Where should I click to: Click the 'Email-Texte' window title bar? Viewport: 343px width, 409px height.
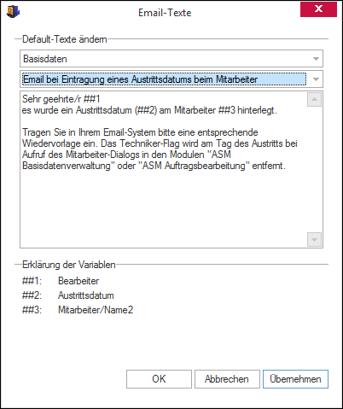(165, 13)
